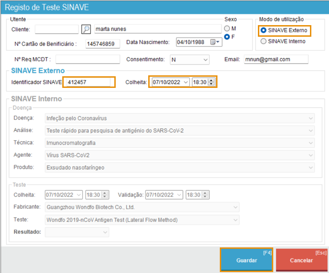The height and width of the screenshot is (273, 329).
Task: Click the Cancelar button
Action: (301, 260)
